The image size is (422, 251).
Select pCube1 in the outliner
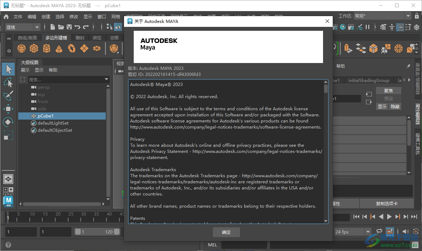[62, 116]
